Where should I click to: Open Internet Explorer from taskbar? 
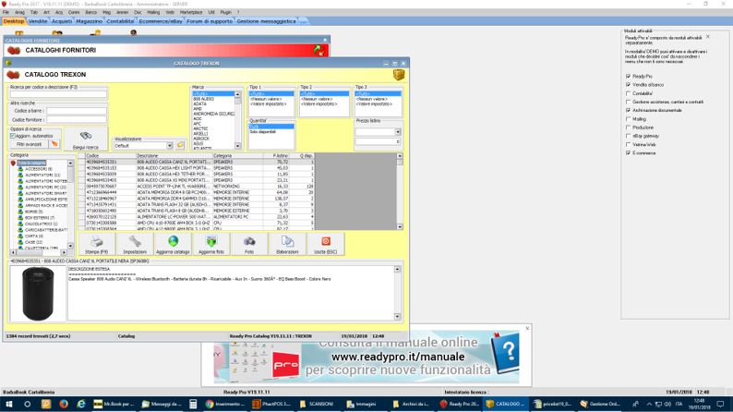coord(81,404)
